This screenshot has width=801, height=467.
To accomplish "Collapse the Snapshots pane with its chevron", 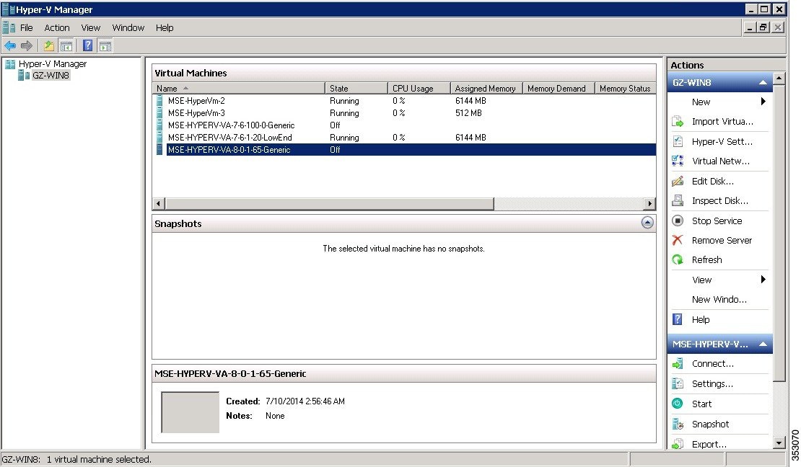I will tap(647, 223).
